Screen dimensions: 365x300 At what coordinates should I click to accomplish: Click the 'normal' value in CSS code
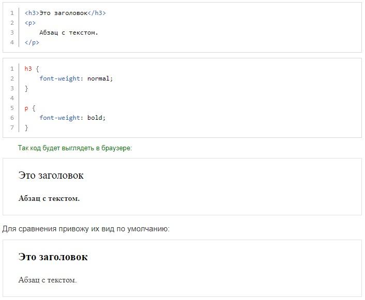tap(98, 78)
